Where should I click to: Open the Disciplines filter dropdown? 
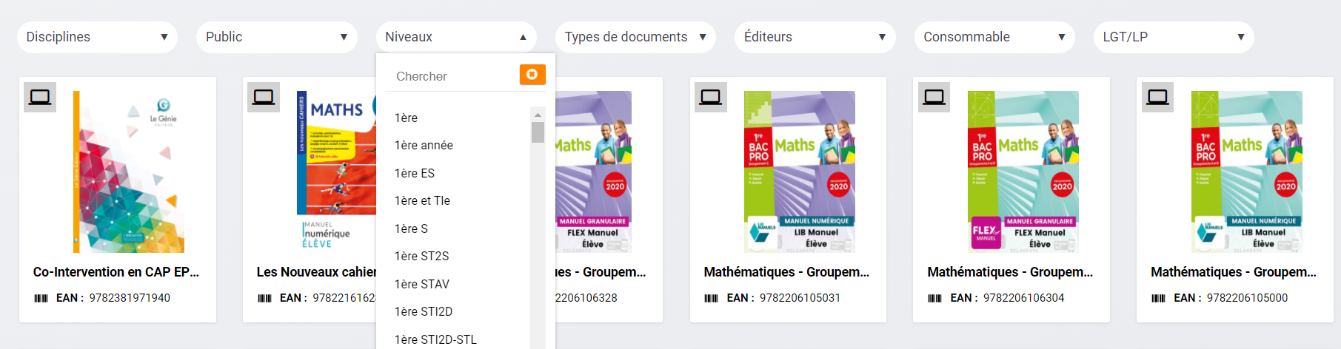pos(97,37)
